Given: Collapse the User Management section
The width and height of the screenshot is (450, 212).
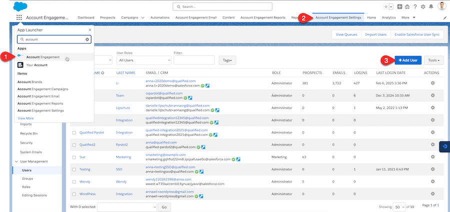Looking at the screenshot, I should [16, 161].
